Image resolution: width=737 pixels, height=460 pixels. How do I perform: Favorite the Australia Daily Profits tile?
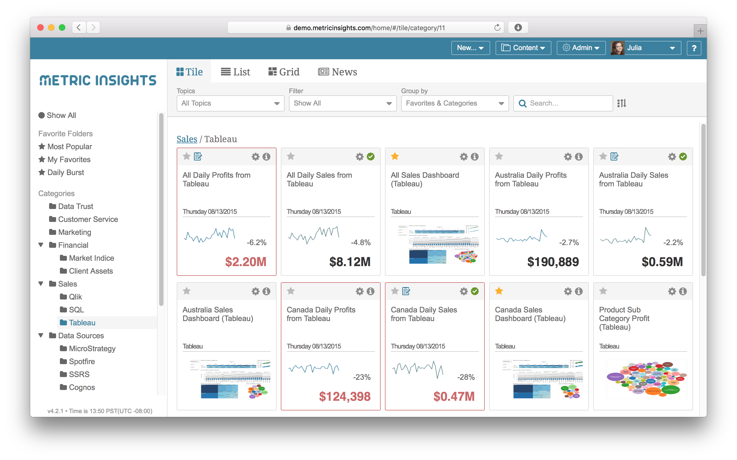pyautogui.click(x=499, y=156)
